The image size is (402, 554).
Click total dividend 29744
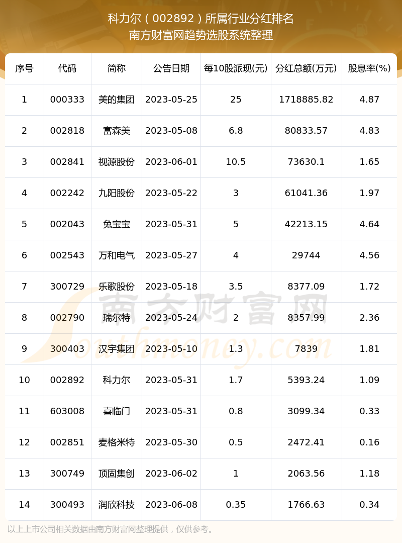[x=306, y=255]
